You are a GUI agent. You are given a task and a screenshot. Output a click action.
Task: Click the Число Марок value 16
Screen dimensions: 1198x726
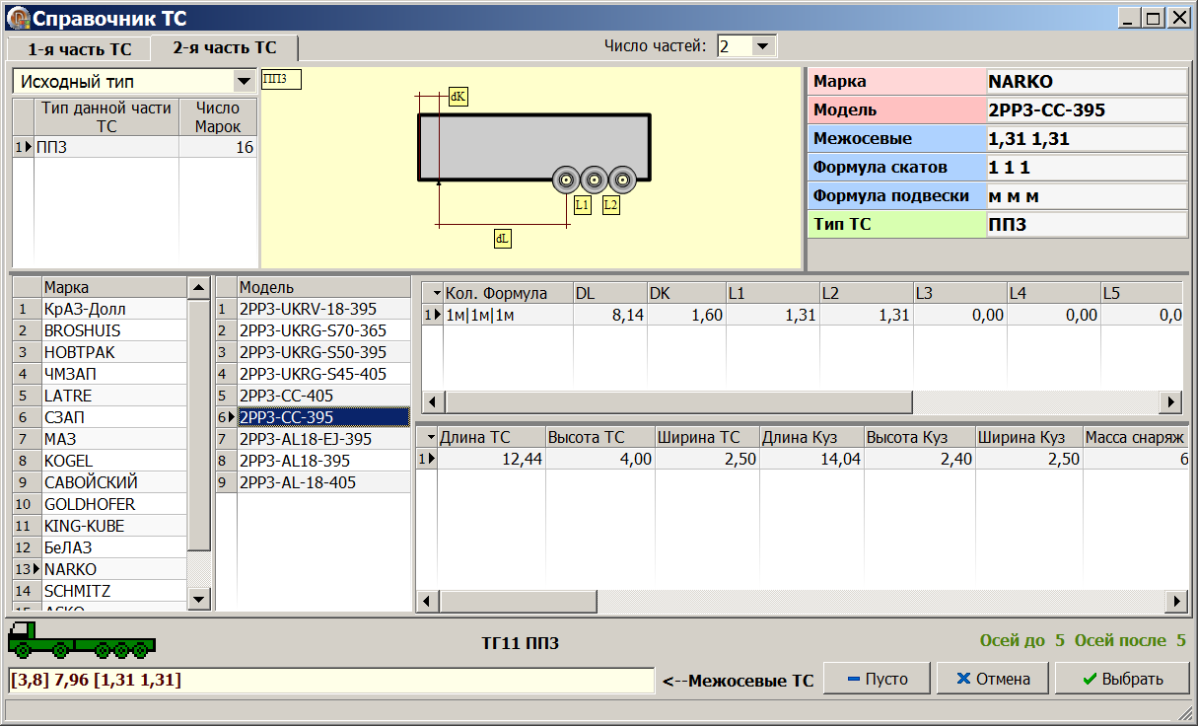[217, 147]
